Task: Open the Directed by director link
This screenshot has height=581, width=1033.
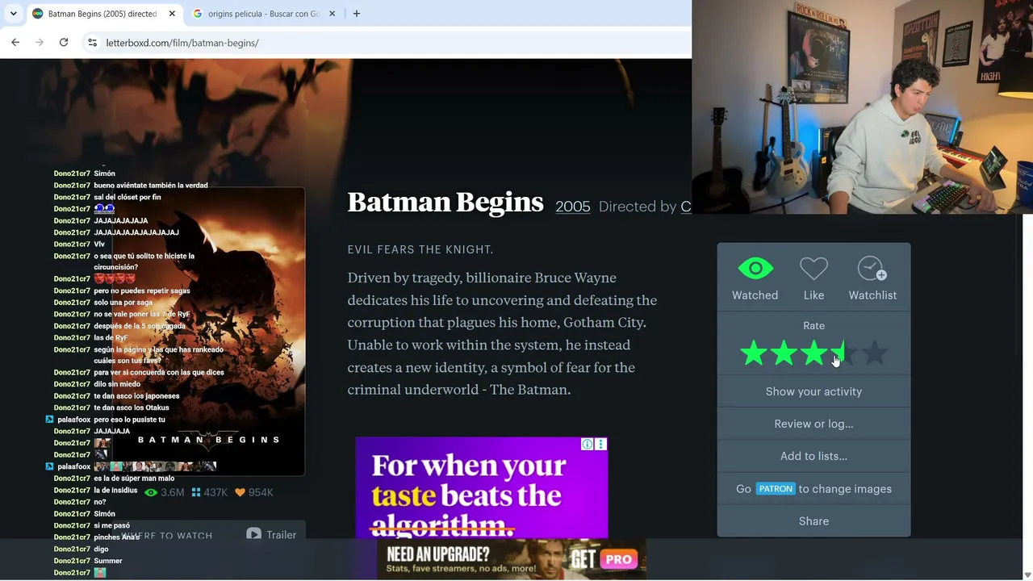Action: [686, 207]
